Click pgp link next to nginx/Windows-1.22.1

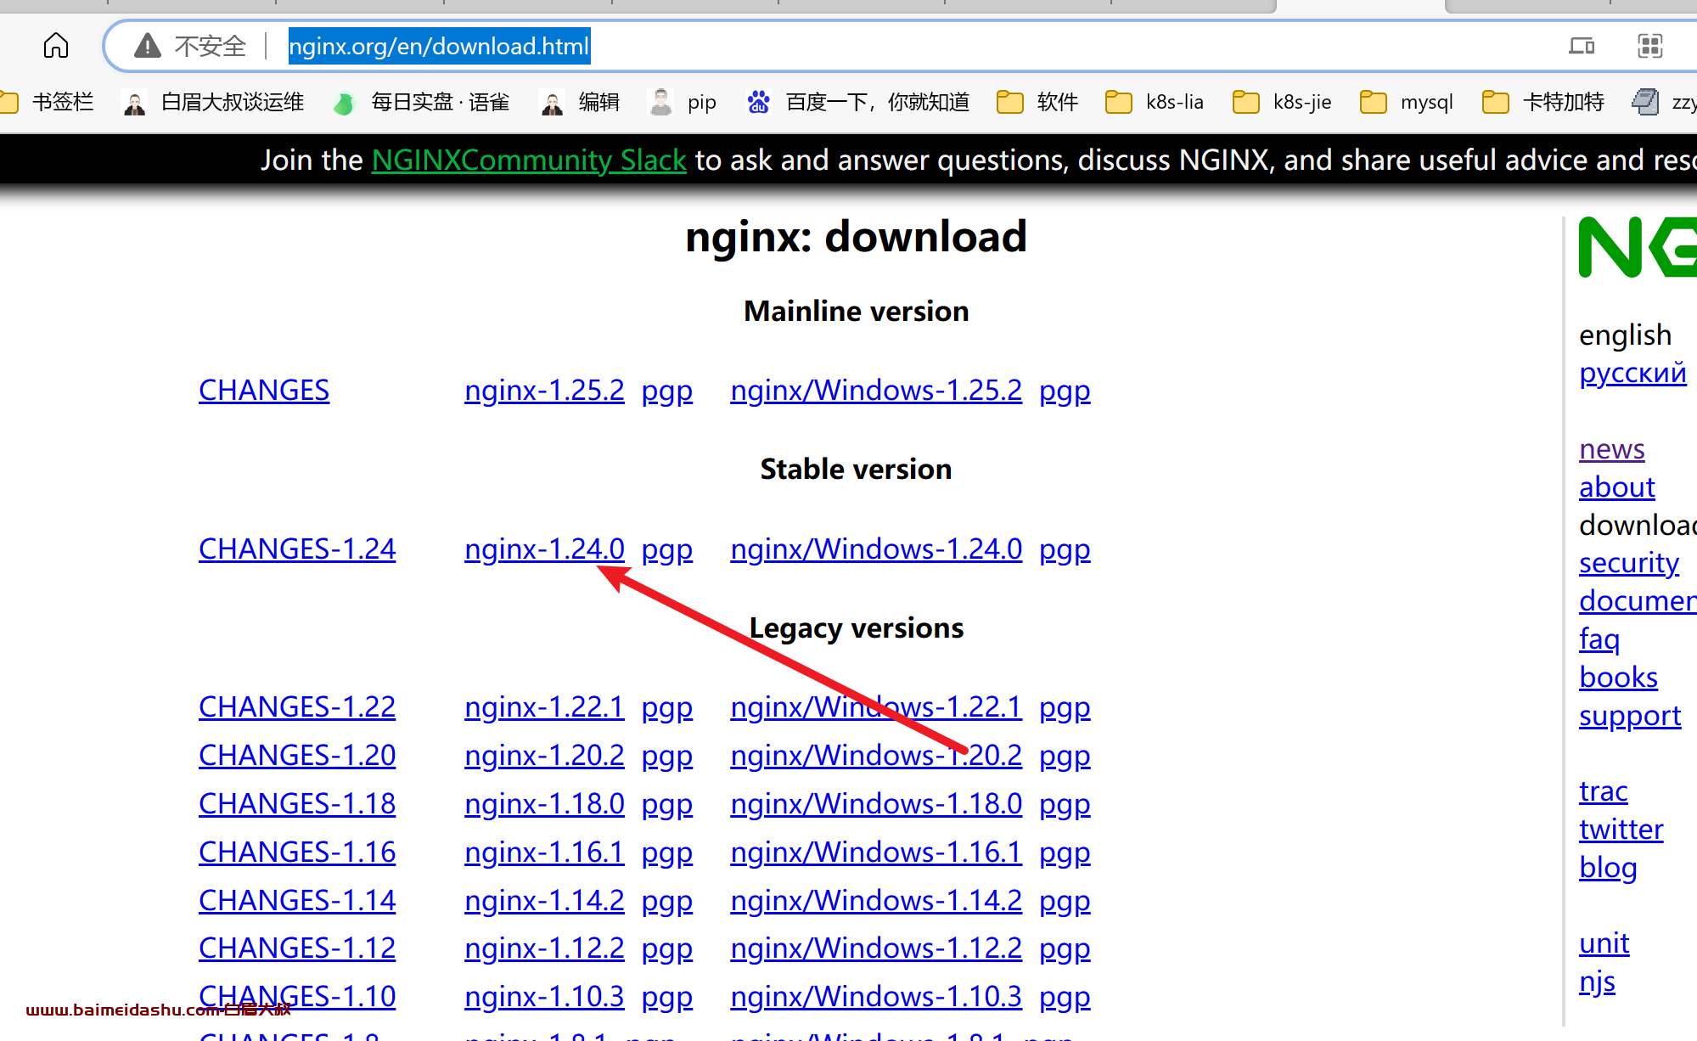coord(1065,708)
